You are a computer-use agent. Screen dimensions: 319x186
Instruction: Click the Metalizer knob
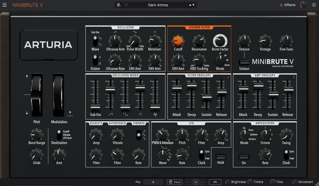(155, 41)
